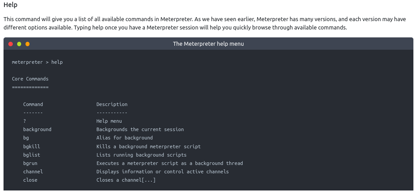Click 'Kills a background meterpreter script'
The height and width of the screenshot is (194, 420).
click(x=148, y=146)
